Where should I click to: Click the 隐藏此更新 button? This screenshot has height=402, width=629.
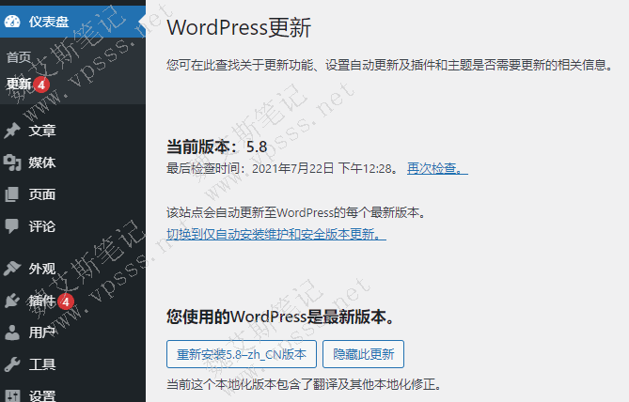pos(364,354)
